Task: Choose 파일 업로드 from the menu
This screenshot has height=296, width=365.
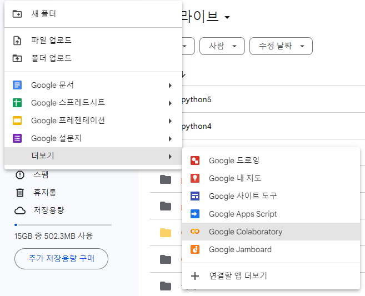Action: (93, 40)
